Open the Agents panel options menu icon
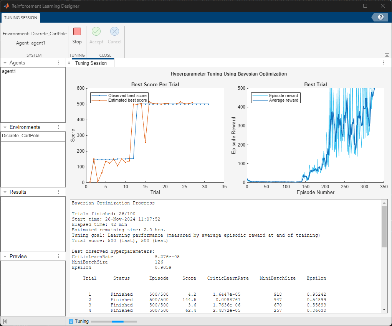This screenshot has width=392, height=326. coord(59,63)
